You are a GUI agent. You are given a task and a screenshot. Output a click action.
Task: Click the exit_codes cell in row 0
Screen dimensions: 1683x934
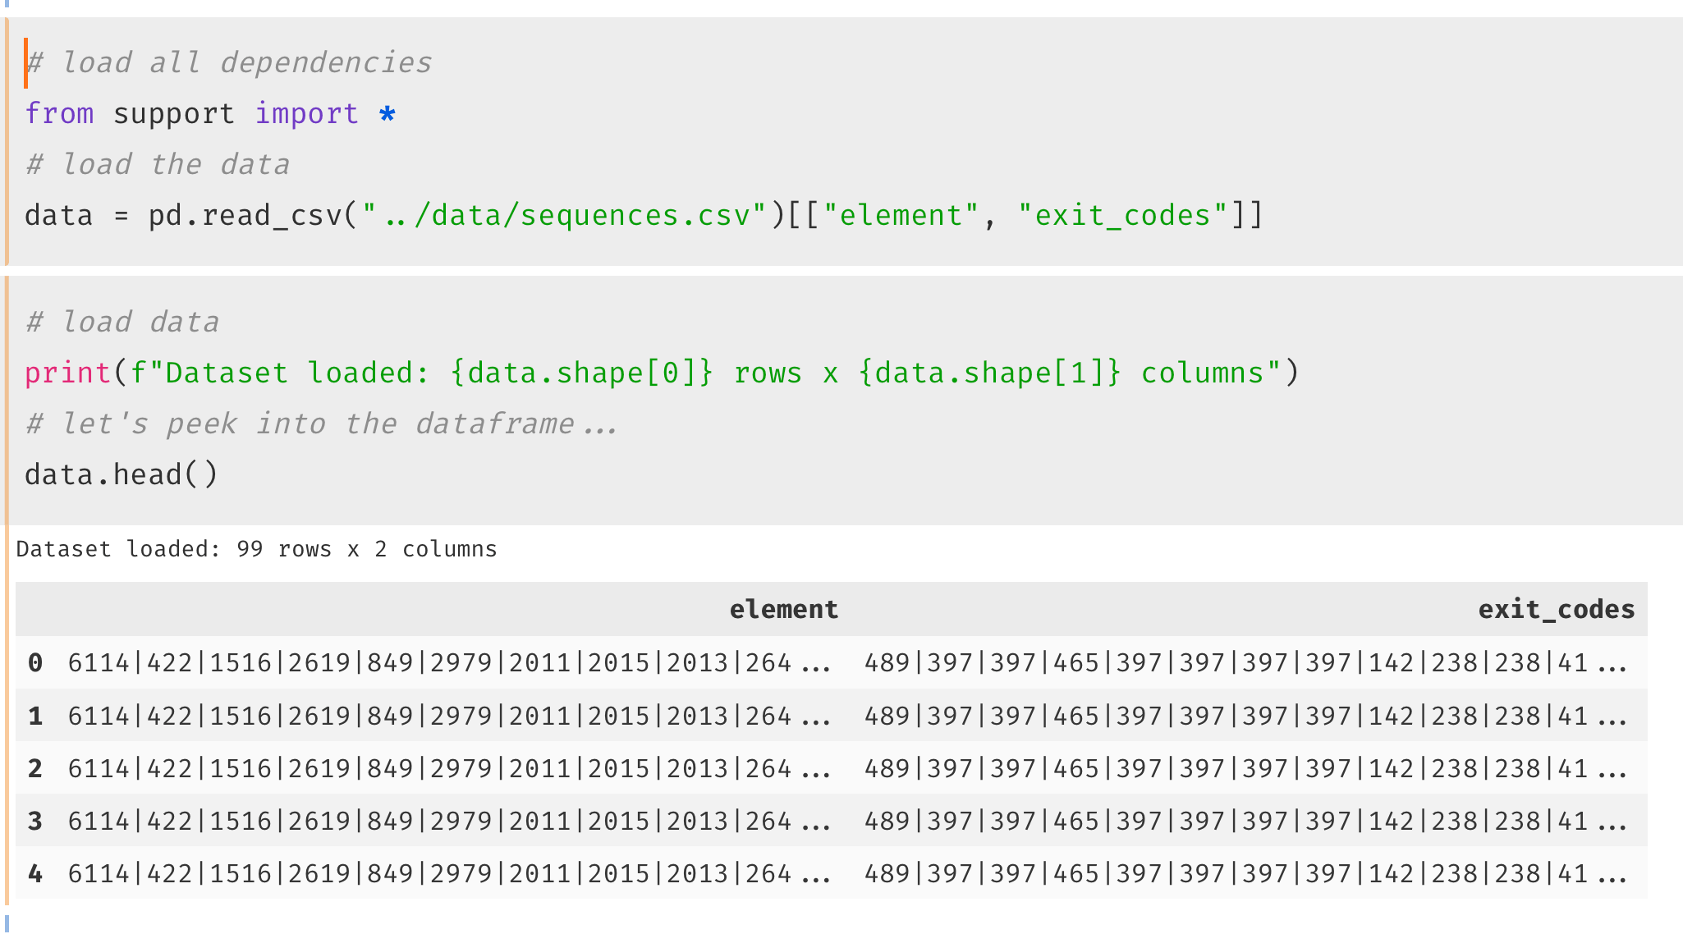coord(1245,662)
